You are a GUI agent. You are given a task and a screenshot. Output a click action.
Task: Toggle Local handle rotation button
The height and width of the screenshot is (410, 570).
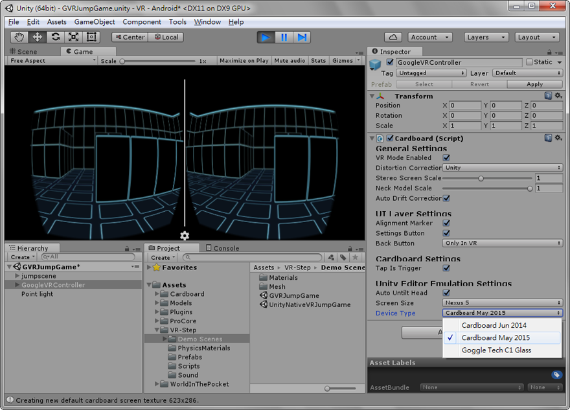pyautogui.click(x=166, y=37)
